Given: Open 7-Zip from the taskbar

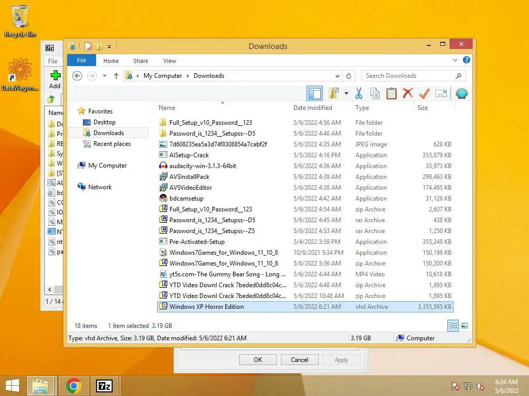Looking at the screenshot, I should click(x=104, y=386).
